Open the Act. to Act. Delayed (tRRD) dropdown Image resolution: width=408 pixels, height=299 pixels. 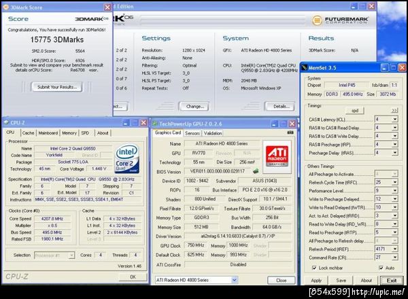click(394, 215)
